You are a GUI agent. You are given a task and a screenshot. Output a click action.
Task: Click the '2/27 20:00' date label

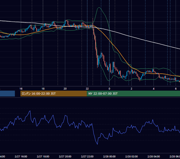pos(65,156)
